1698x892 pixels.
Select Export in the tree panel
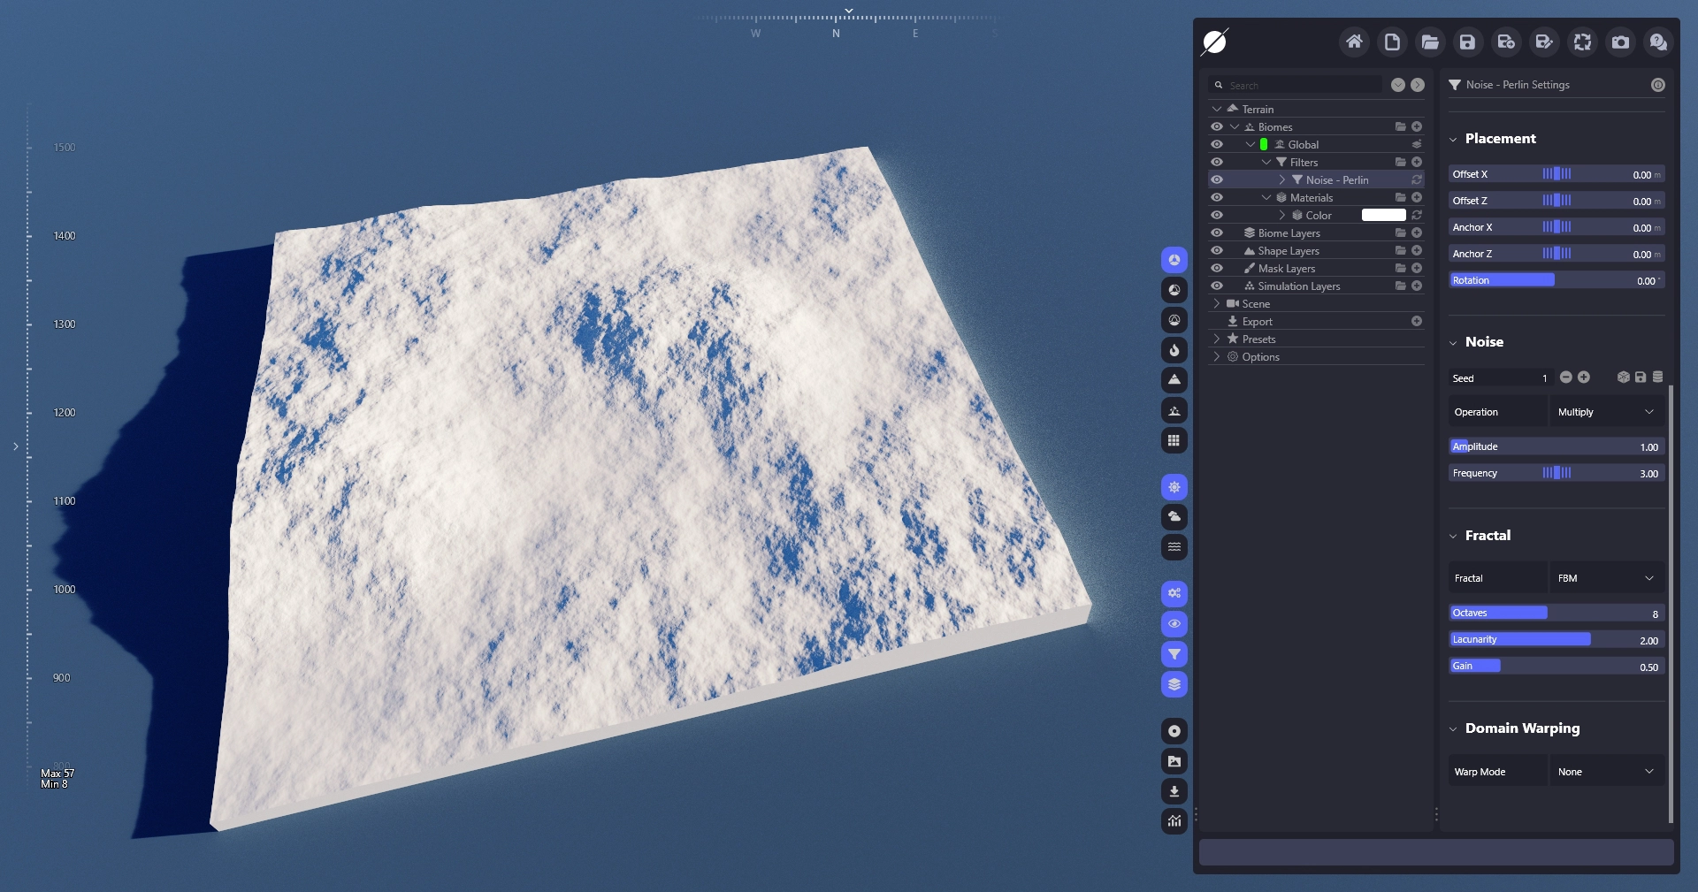(x=1257, y=321)
